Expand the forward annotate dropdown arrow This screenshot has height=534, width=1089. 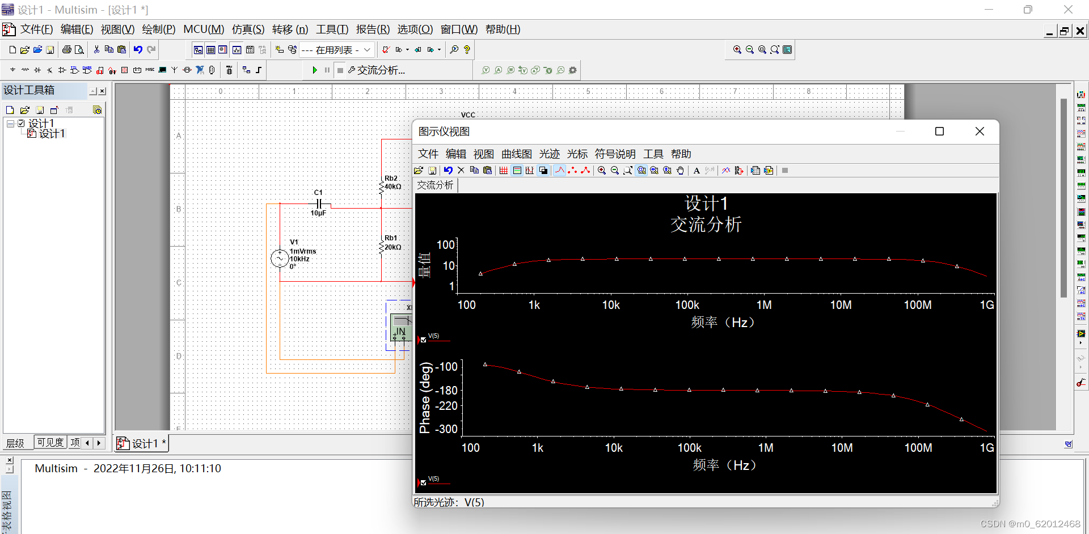[407, 50]
